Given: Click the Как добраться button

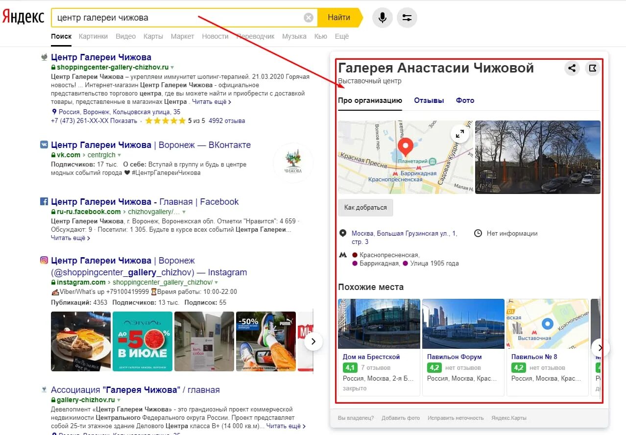Looking at the screenshot, I should click(x=365, y=207).
